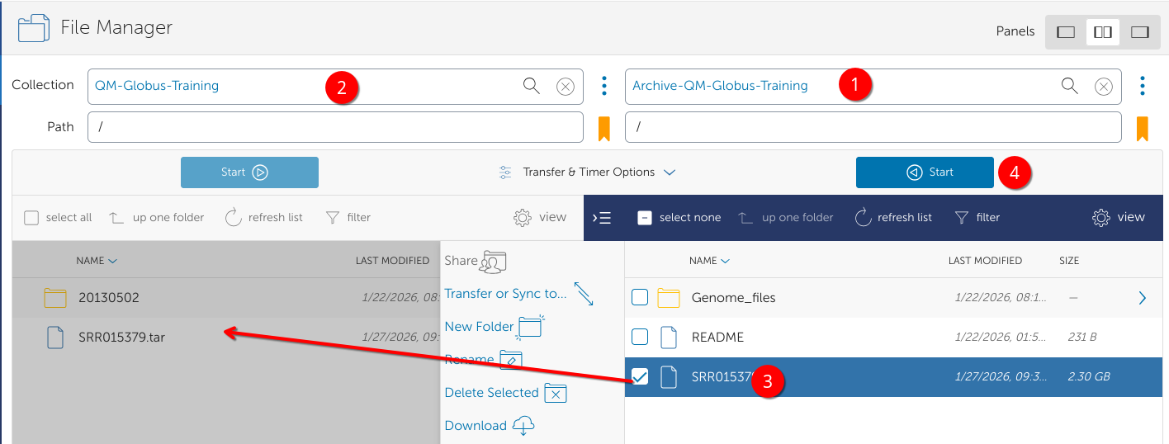Refresh list in the right panel
1169x444 pixels.
coord(893,218)
